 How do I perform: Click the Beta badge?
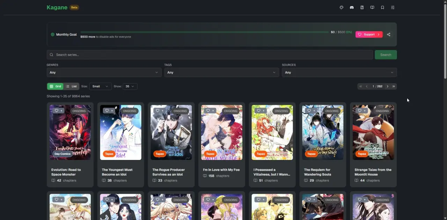74,7
